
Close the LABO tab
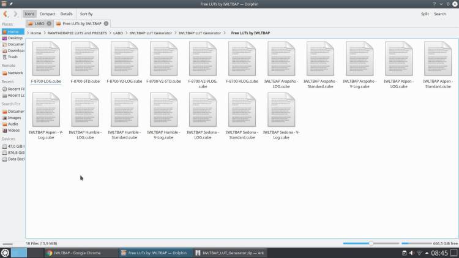pyautogui.click(x=49, y=23)
